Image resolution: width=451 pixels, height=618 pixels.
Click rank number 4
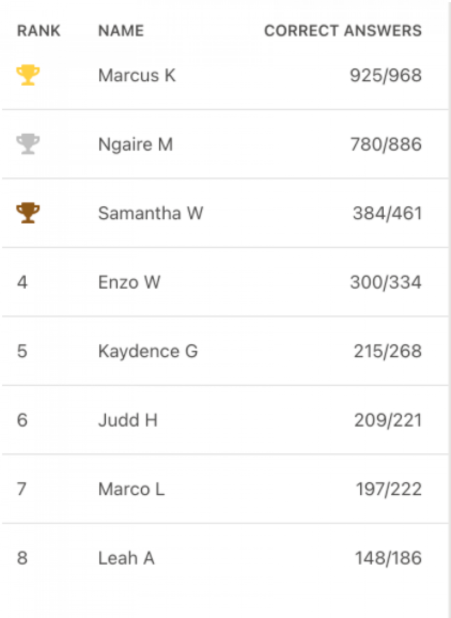point(22,282)
